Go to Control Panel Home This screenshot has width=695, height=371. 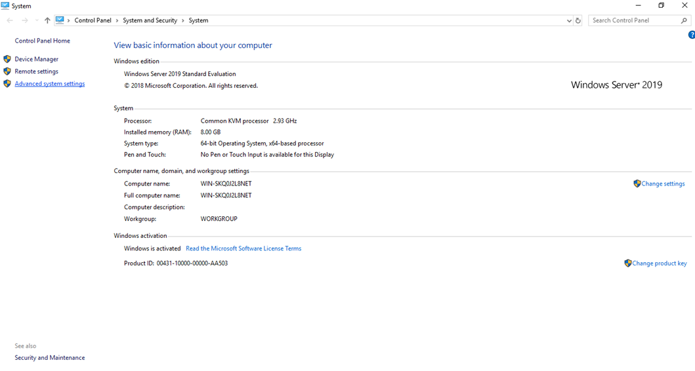coord(42,41)
